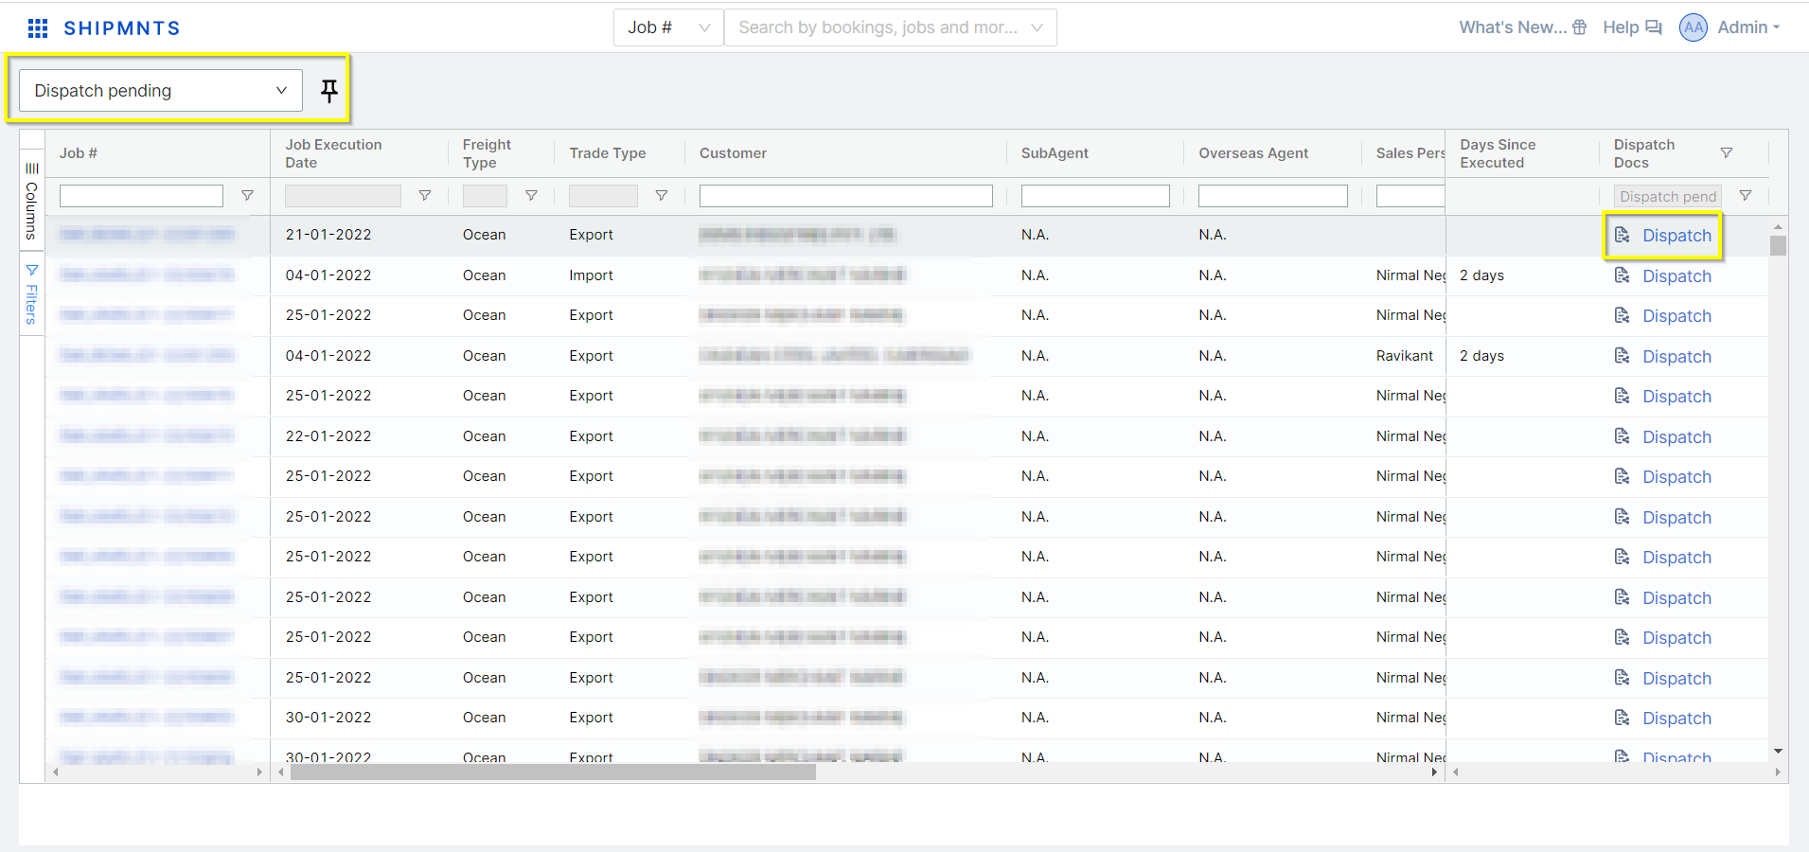Click the Dispatch pend filter field
Screen dimensions: 1809x852
pos(1667,196)
